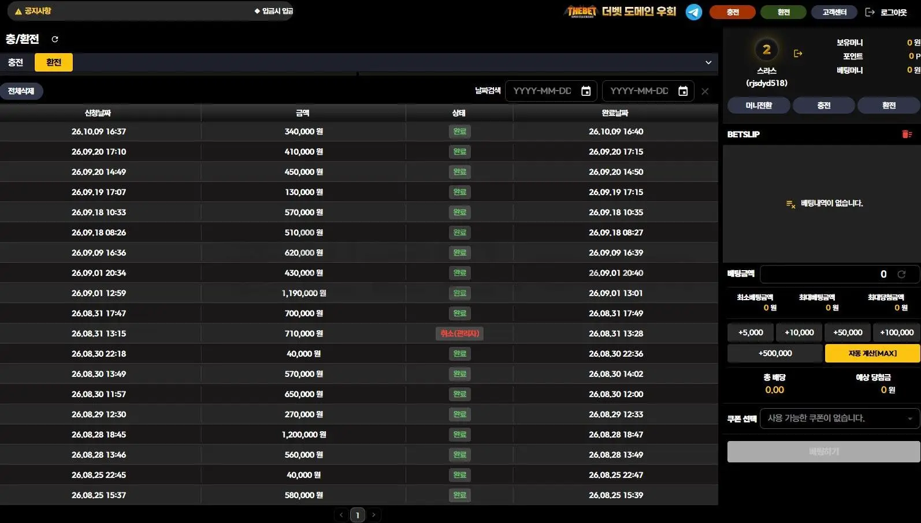Click the 신청날짜 column header

pos(98,113)
